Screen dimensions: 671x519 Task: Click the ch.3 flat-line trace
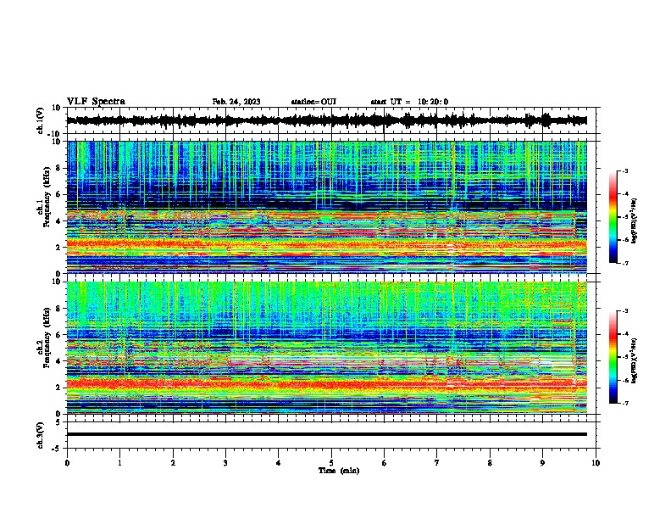tap(327, 434)
